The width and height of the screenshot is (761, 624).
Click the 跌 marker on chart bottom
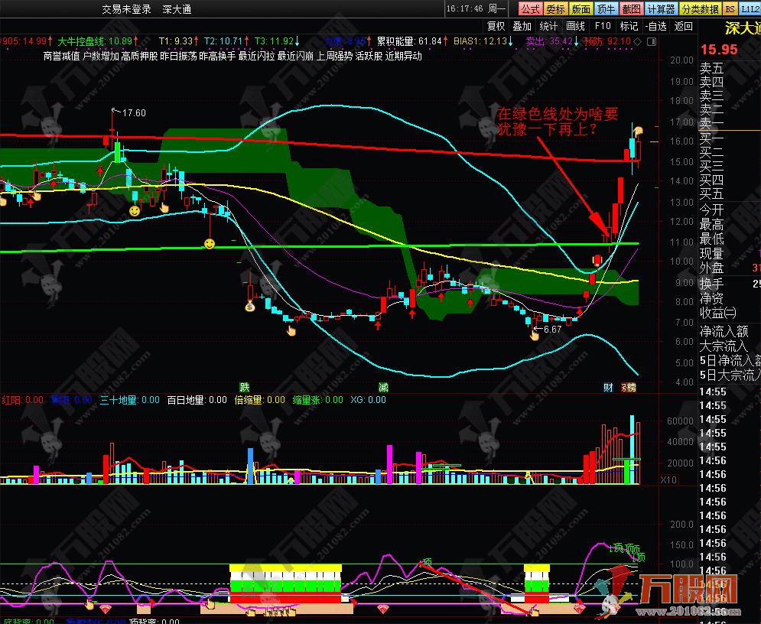coord(245,387)
